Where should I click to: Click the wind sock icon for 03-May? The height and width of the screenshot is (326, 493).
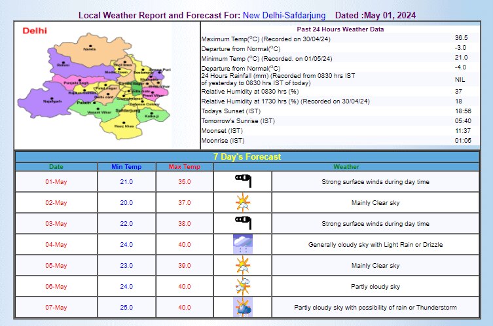[243, 223]
